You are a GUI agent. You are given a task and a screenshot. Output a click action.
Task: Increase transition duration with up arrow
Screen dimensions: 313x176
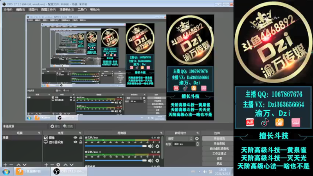coord(198,143)
